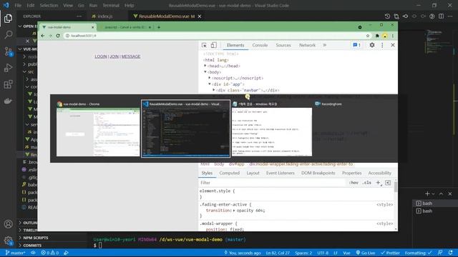
Task: Toggle the .cls class editor
Action: (x=367, y=183)
